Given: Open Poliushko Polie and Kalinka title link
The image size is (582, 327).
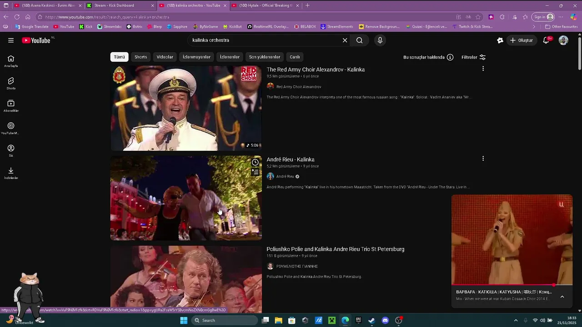Looking at the screenshot, I should [335, 249].
